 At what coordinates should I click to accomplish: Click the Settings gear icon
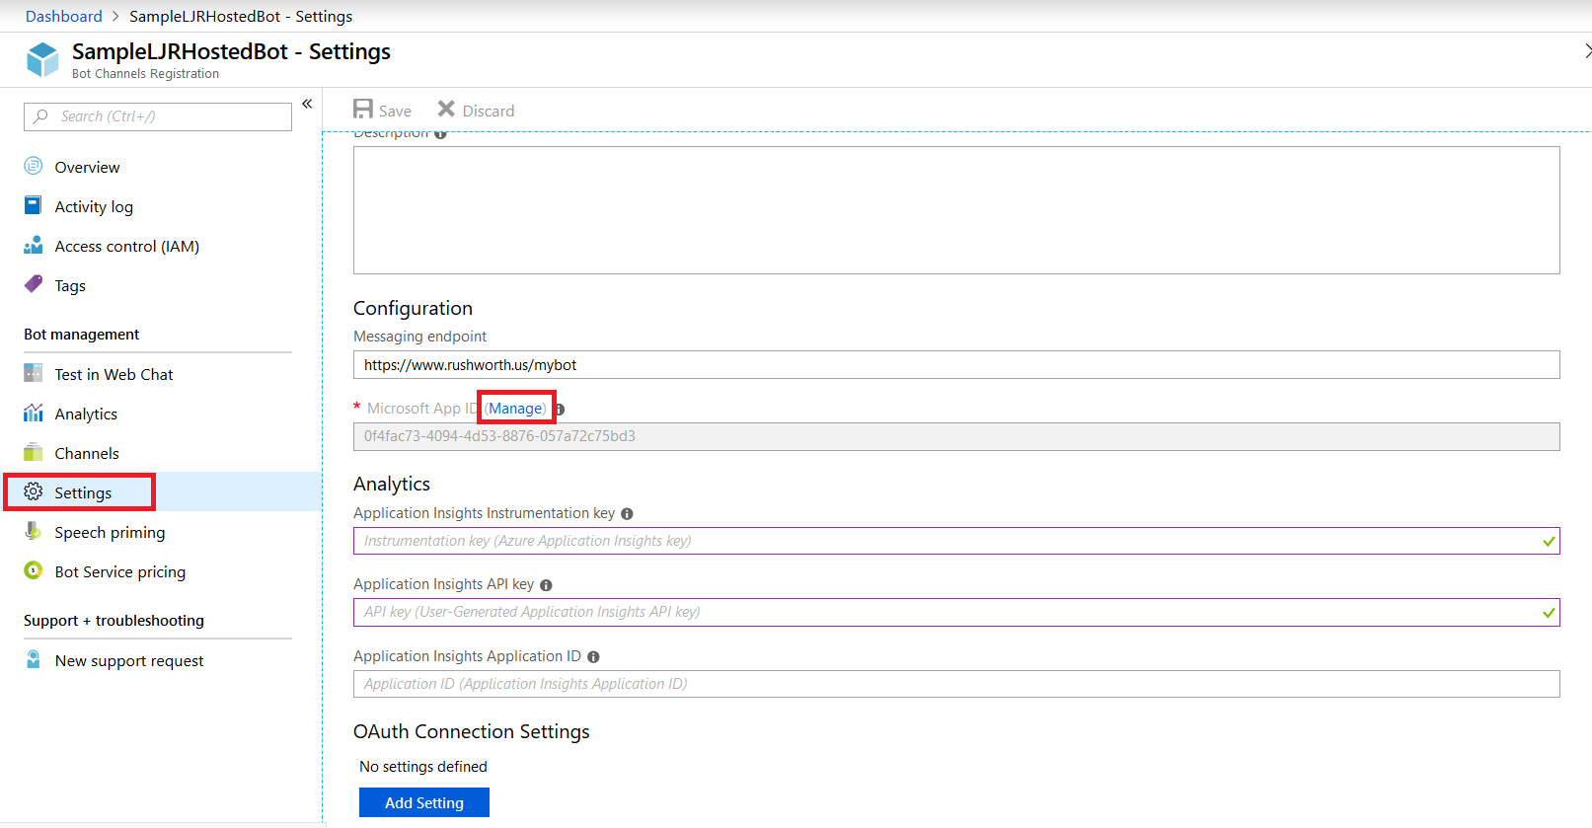click(34, 491)
